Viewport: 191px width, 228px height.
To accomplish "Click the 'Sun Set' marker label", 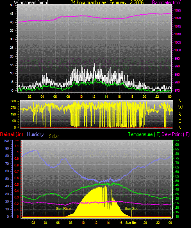I will pyautogui.click(x=131, y=209).
